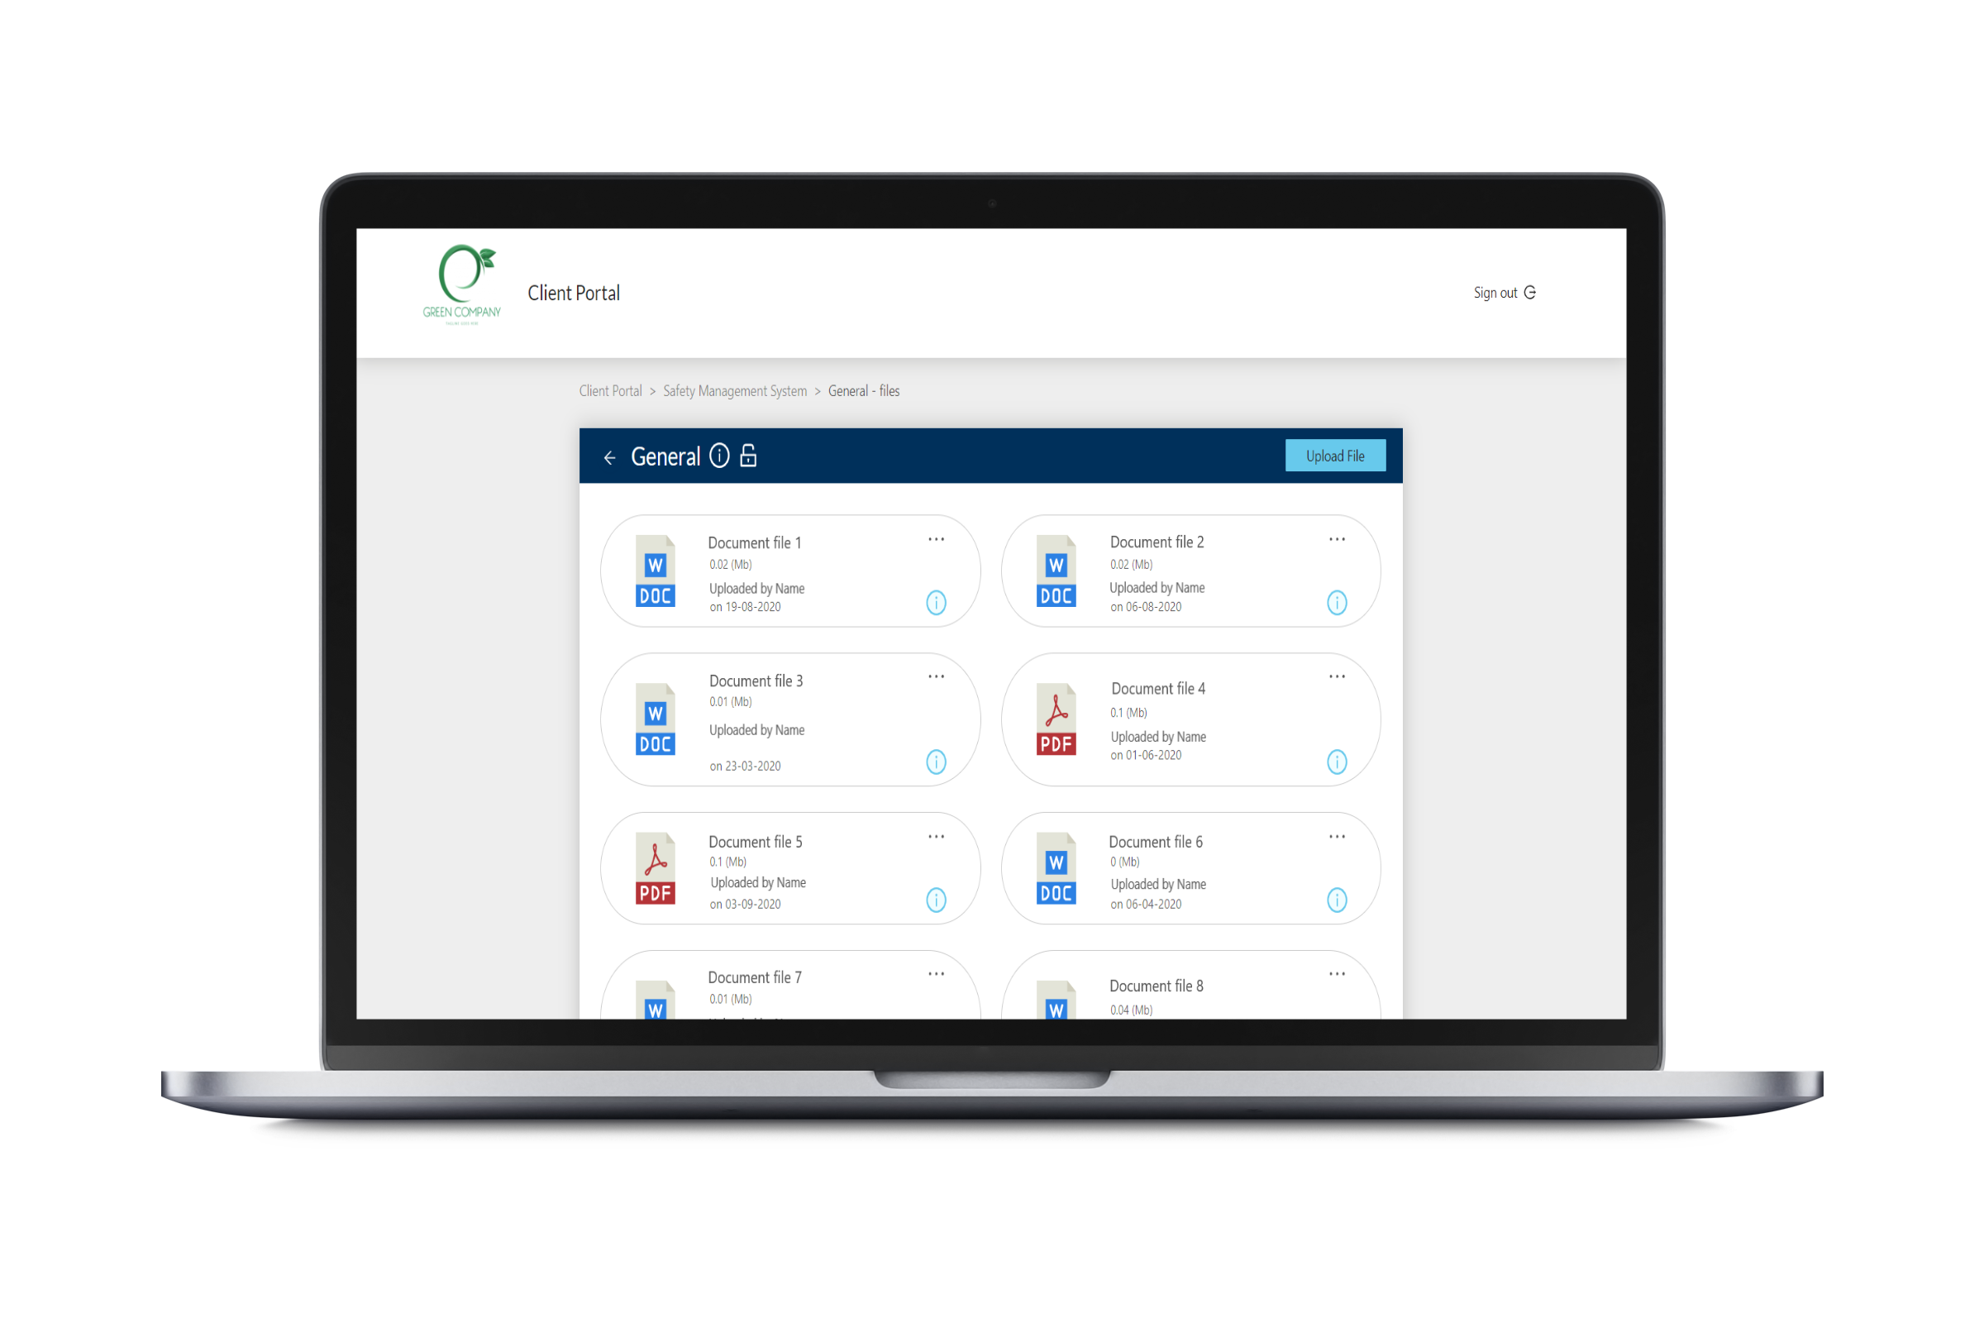Click the info icon next to General title
Image resolution: width=1984 pixels, height=1323 pixels.
769,456
